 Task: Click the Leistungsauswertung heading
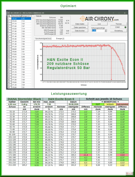pyautogui.click(x=69, y=94)
